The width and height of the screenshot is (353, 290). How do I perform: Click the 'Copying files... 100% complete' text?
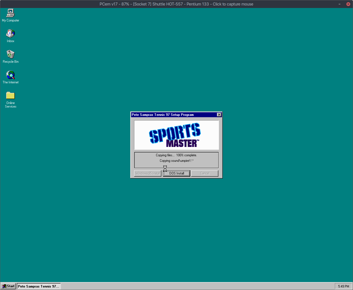click(x=176, y=155)
